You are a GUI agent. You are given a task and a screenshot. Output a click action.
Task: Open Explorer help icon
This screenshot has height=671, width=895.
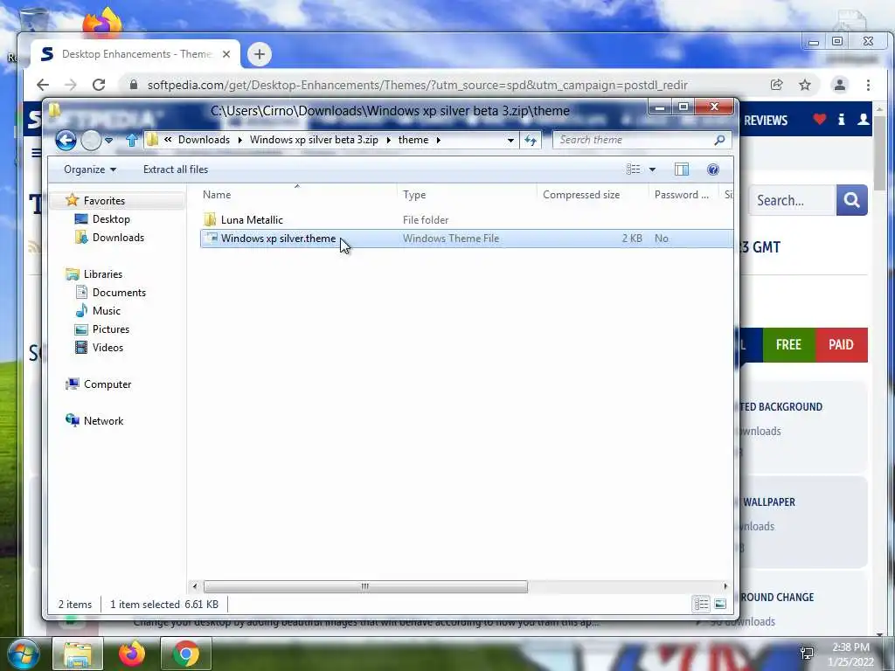(713, 169)
